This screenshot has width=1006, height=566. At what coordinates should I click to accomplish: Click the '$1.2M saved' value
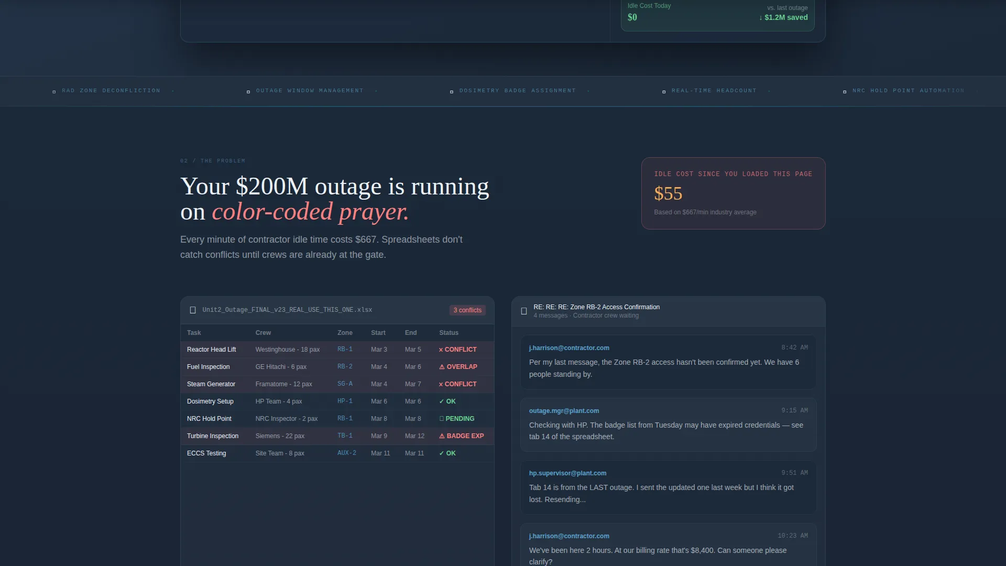783,17
